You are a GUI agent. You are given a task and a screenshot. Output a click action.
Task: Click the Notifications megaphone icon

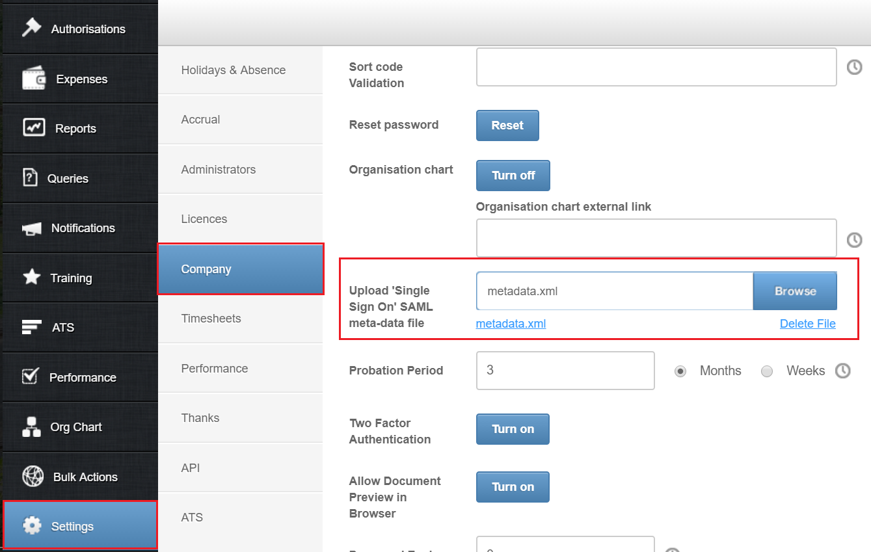pyautogui.click(x=31, y=228)
